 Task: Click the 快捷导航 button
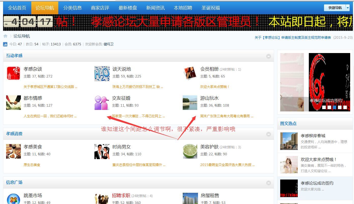click(335, 8)
